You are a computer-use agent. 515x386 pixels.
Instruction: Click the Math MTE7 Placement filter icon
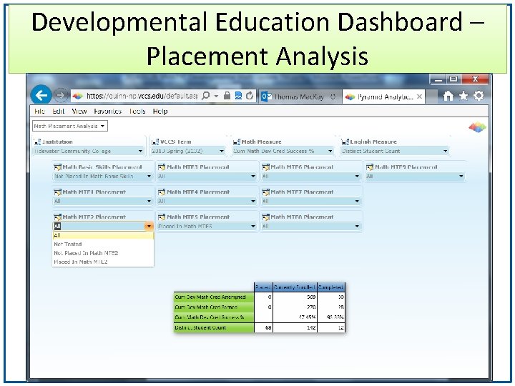265,192
